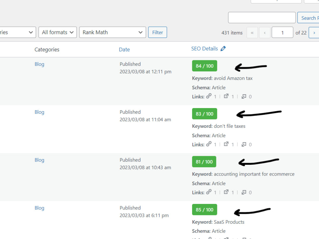Open Blog category of 6:11 pm post
The height and width of the screenshot is (239, 319).
point(39,208)
